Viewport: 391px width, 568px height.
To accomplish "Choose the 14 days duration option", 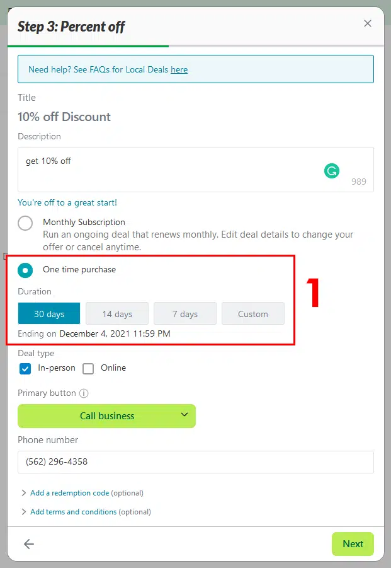I will click(117, 313).
